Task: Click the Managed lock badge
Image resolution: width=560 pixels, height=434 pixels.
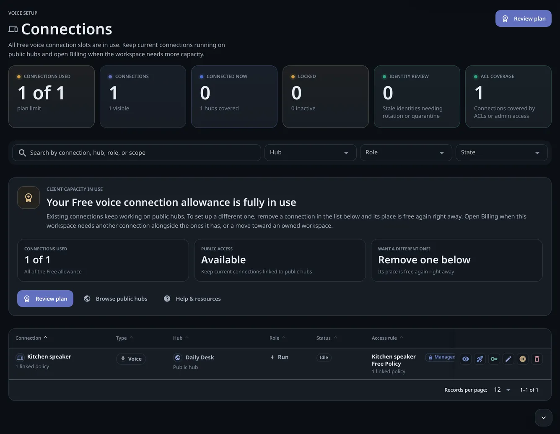Action: point(441,357)
